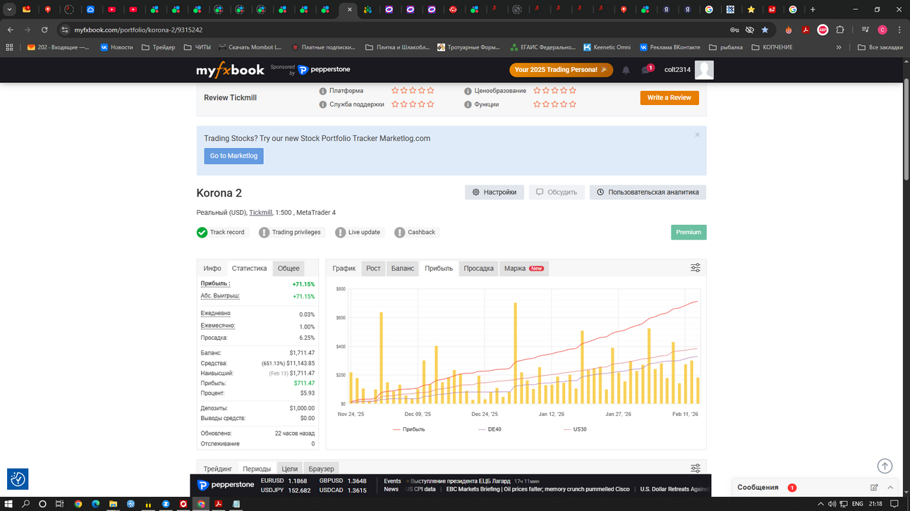Reload the page in browser
The image size is (910, 511).
coord(44,30)
